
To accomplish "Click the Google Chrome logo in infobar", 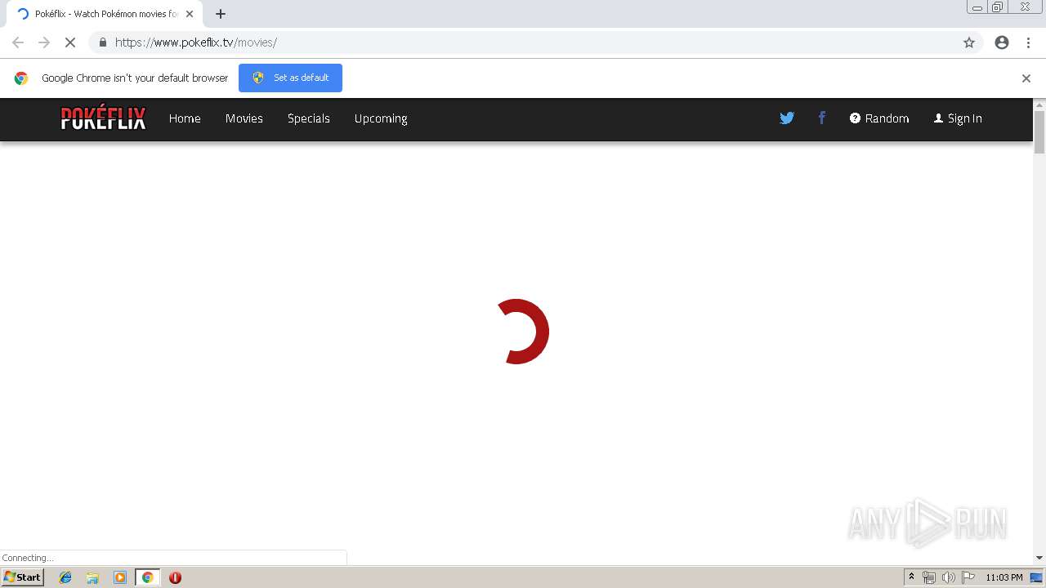I will 21,78.
